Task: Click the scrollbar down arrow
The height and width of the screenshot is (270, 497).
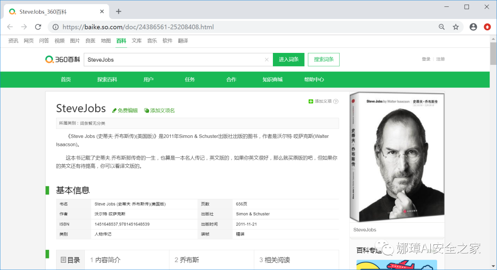Action: pyautogui.click(x=493, y=266)
